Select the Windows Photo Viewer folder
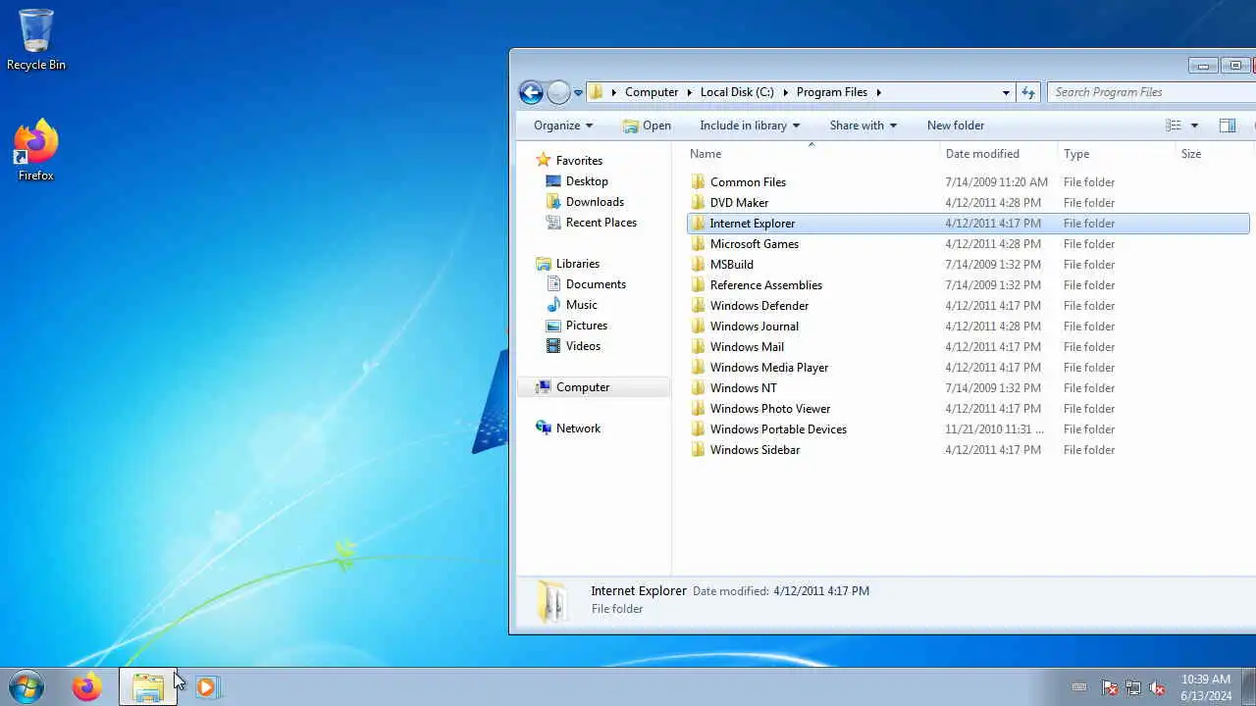Viewport: 1256px width, 706px height. 770,409
